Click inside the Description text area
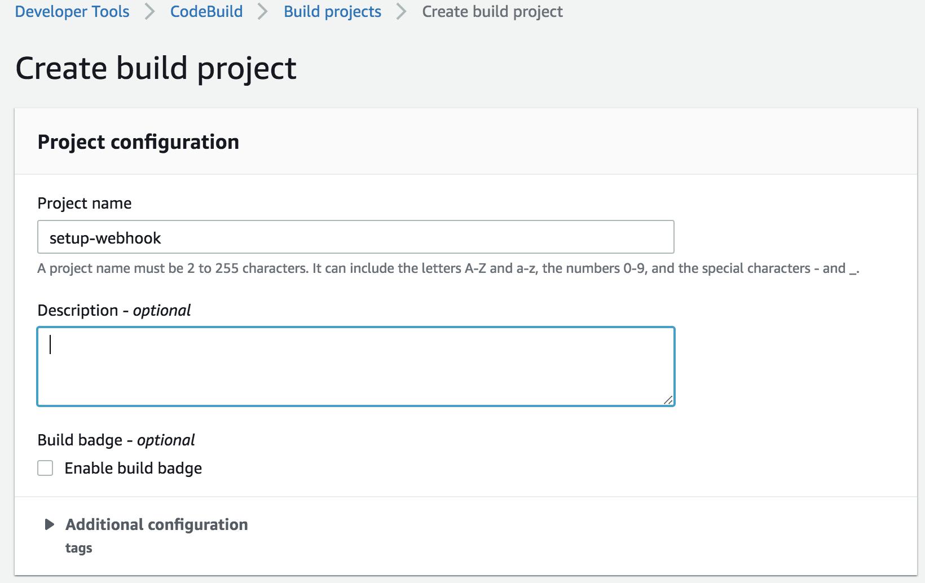 [x=355, y=366]
